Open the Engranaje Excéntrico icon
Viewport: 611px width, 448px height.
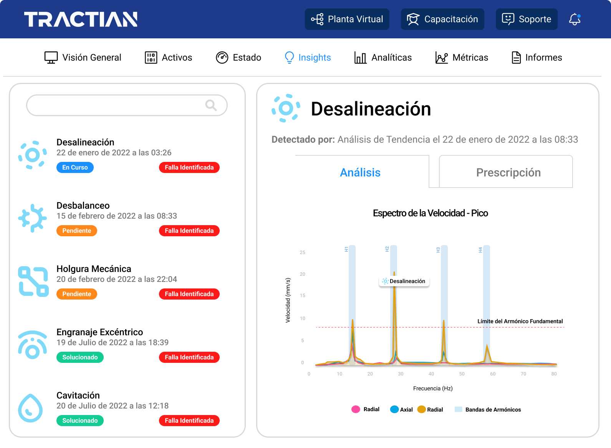[x=33, y=344]
